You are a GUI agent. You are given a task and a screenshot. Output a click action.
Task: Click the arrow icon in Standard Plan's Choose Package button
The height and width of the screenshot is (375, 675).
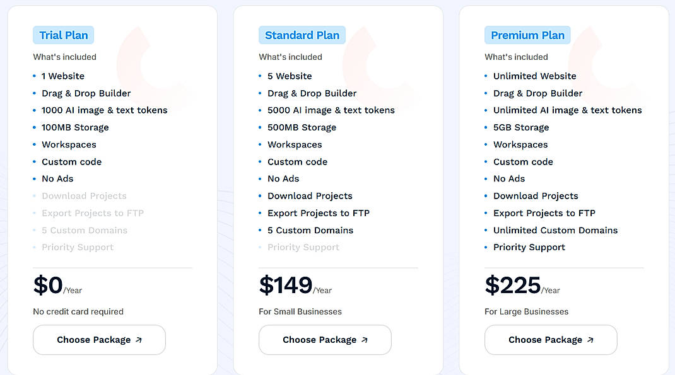click(365, 339)
